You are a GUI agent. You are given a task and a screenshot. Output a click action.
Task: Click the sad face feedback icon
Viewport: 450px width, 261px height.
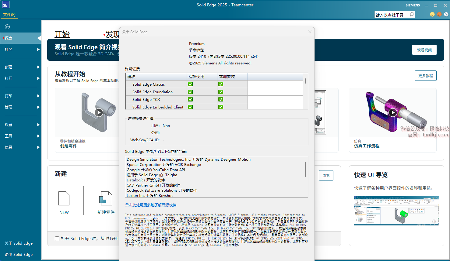(x=439, y=14)
